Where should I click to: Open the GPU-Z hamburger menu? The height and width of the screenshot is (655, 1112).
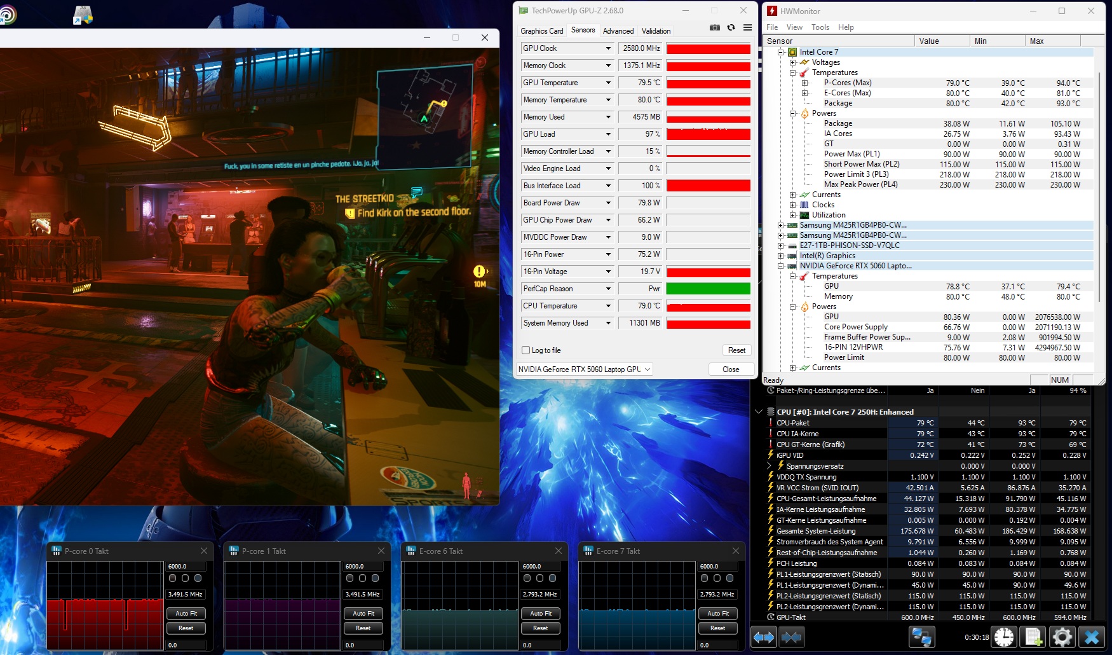747,28
